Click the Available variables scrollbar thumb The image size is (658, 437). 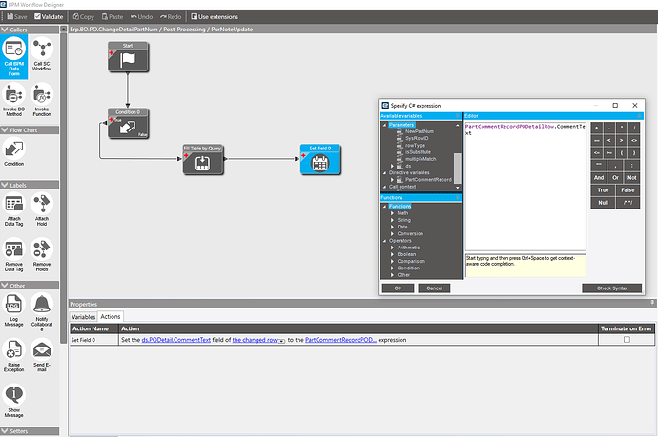(458, 168)
